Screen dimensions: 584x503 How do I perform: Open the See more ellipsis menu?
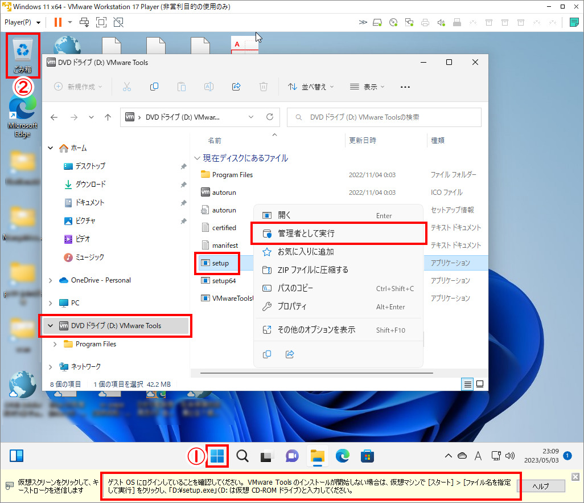click(x=405, y=87)
